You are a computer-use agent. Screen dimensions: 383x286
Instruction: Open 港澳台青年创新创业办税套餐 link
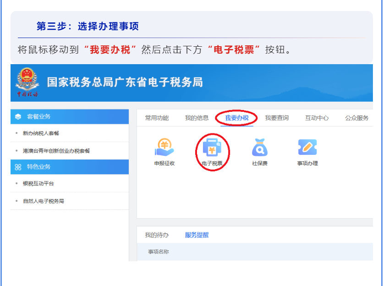tap(56, 151)
